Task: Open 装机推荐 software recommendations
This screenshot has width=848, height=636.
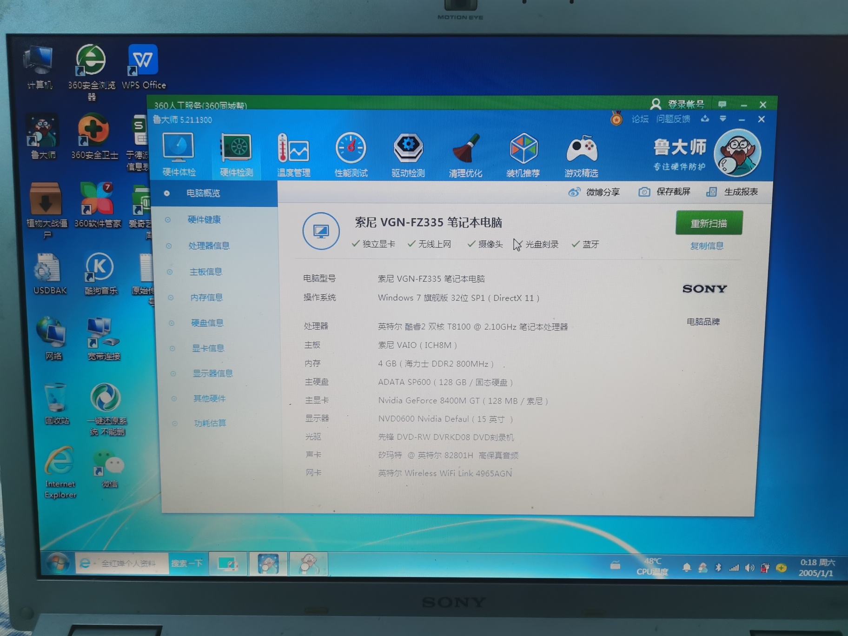Action: point(523,155)
